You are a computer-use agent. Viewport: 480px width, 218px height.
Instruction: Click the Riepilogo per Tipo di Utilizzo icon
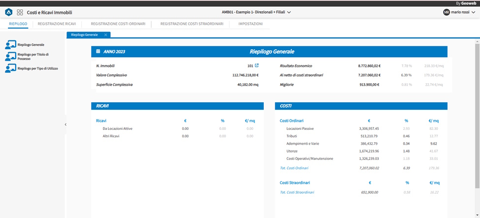click(x=10, y=69)
